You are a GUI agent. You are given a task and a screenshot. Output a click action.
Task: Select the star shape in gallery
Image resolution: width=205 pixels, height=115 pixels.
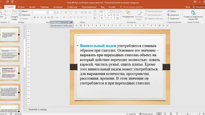[118, 18]
